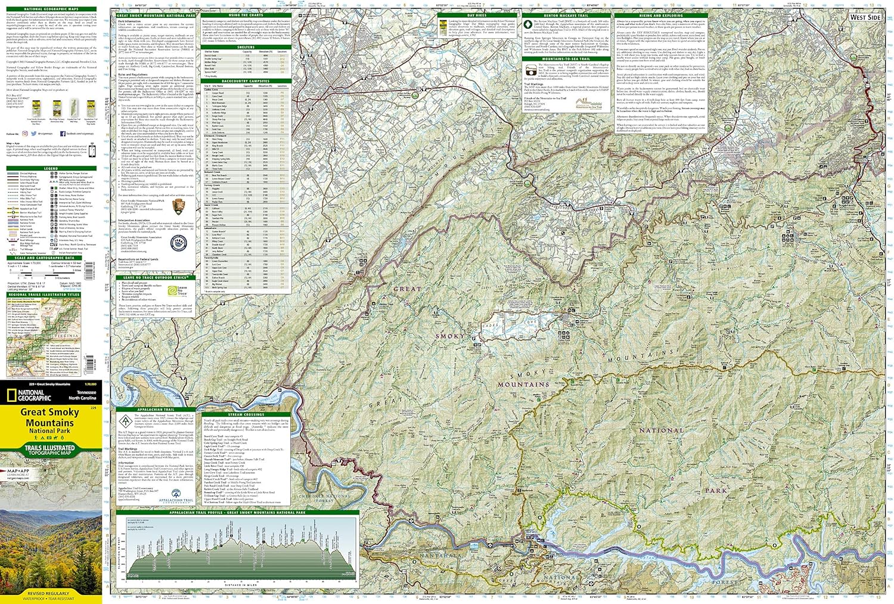Click the Day Hikes guidebook icon in the Day Hikes panel
Image resolution: width=894 pixels, height=604 pixels.
(443, 26)
